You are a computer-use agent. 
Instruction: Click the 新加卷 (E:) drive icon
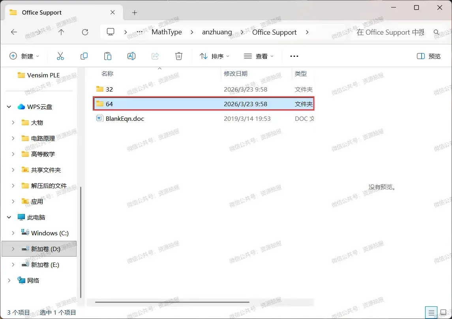click(x=25, y=264)
